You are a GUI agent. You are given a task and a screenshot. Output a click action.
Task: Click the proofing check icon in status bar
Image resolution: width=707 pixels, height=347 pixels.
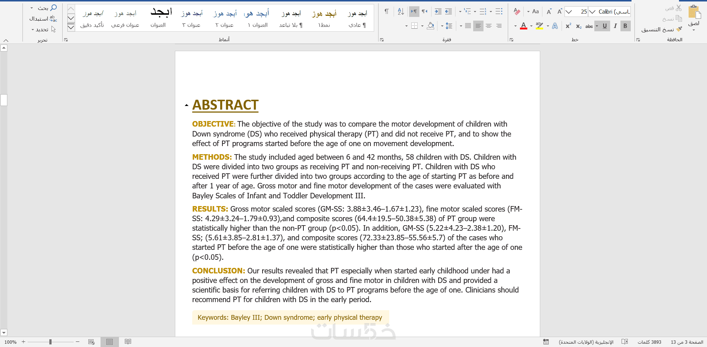(x=625, y=342)
